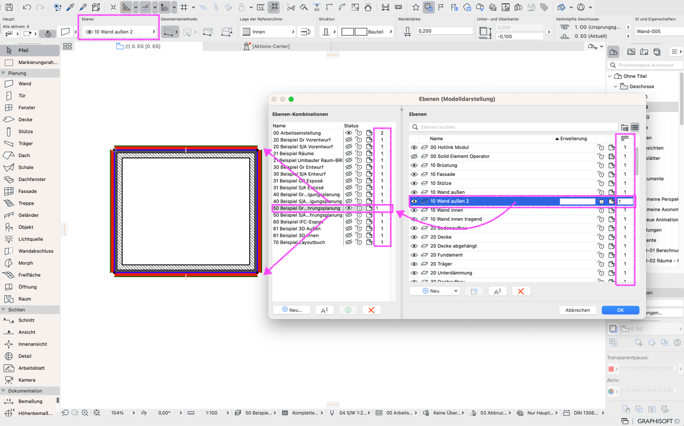Hide the 20 Decke layer

(x=414, y=237)
